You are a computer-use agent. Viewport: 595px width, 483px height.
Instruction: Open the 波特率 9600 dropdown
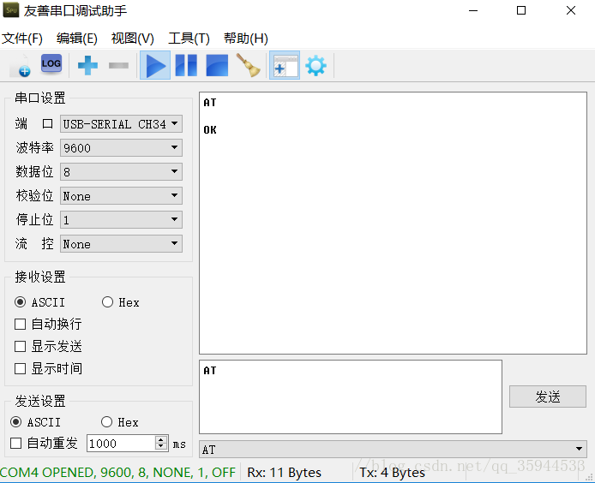[121, 148]
